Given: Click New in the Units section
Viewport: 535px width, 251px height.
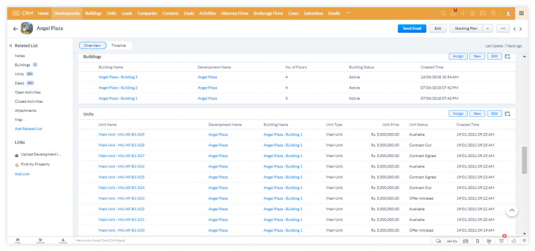Looking at the screenshot, I should pyautogui.click(x=477, y=114).
